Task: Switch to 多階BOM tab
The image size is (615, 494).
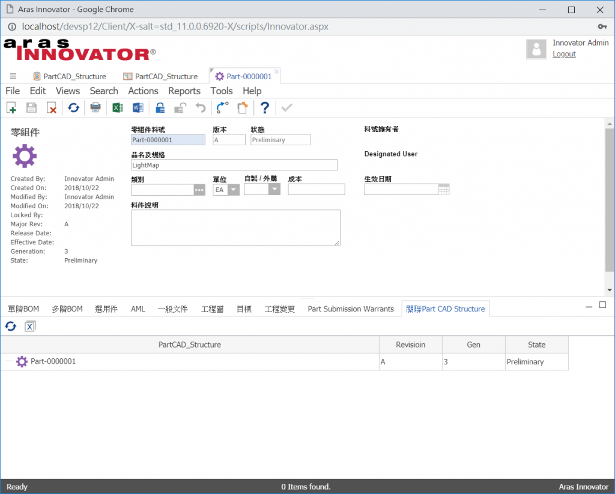Action: pos(67,309)
